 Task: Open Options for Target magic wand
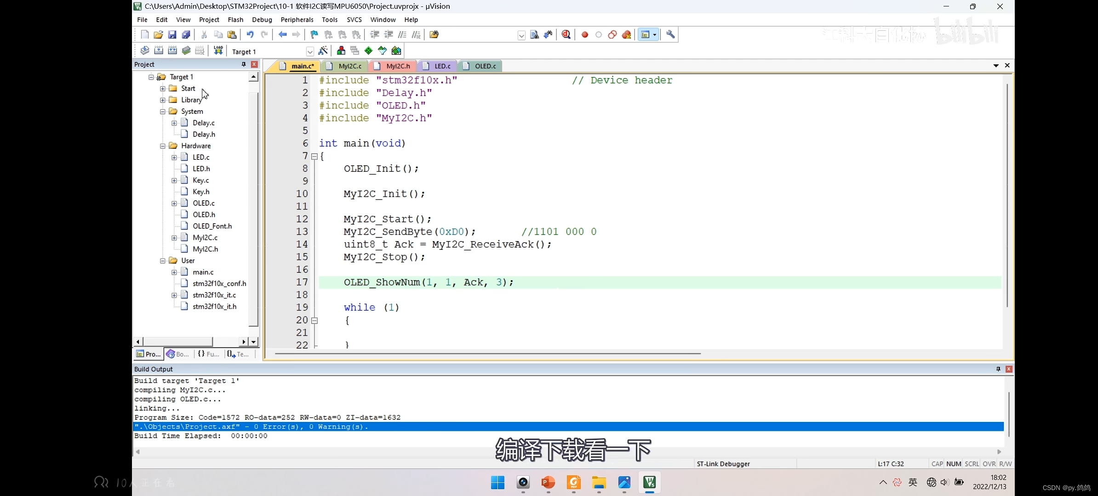(x=323, y=51)
